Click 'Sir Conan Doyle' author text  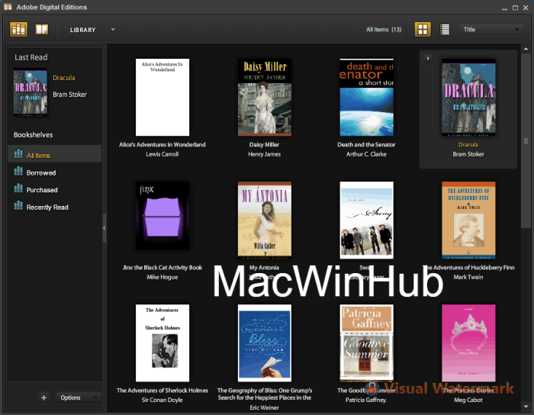pos(162,400)
